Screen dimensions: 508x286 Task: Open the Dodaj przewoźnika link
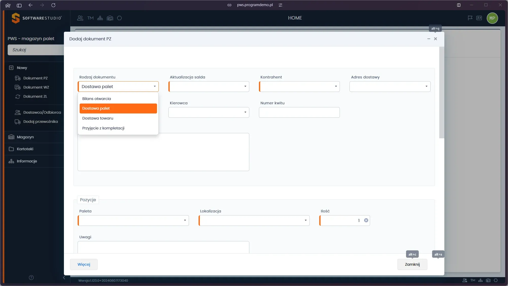(41, 122)
